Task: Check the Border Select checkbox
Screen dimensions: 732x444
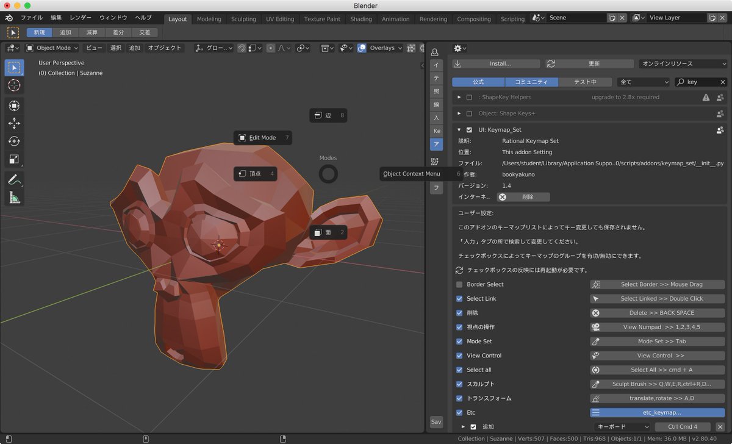Action: point(459,285)
